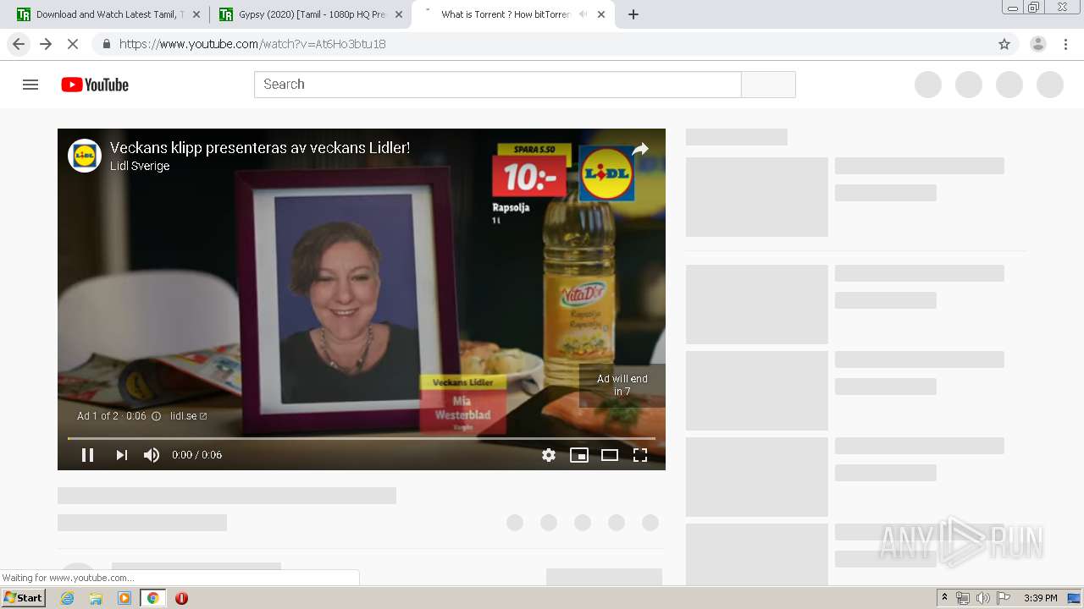The height and width of the screenshot is (609, 1084).
Task: Go back in browser history
Action: coord(19,44)
